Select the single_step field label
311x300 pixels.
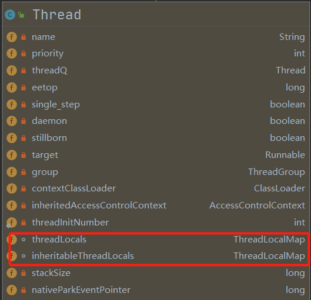pos(56,105)
